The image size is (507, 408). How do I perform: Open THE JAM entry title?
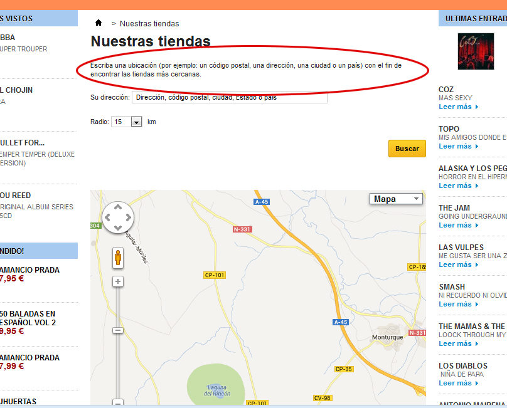click(454, 208)
